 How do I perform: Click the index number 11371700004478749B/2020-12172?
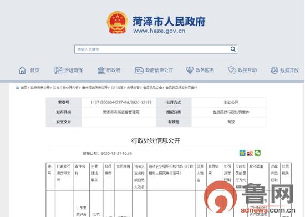tap(121, 102)
